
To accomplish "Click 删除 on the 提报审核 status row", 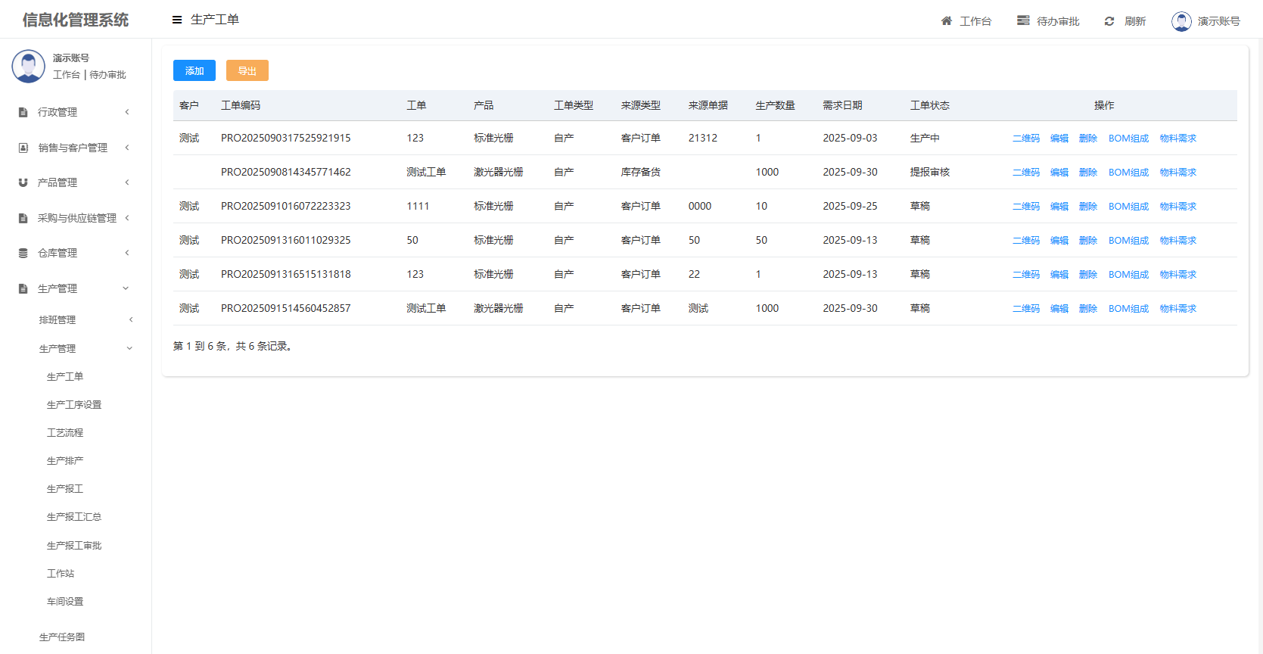I will tap(1088, 173).
